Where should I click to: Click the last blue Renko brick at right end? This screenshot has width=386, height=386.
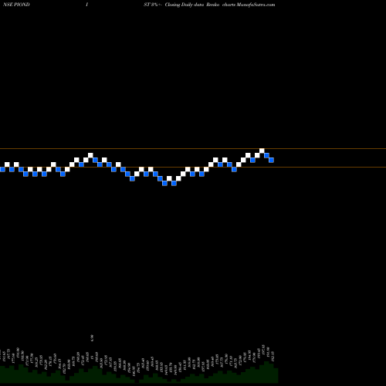271,160
